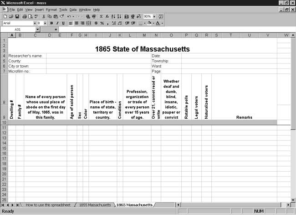Open the Arial font name dropdown

click(34, 23)
